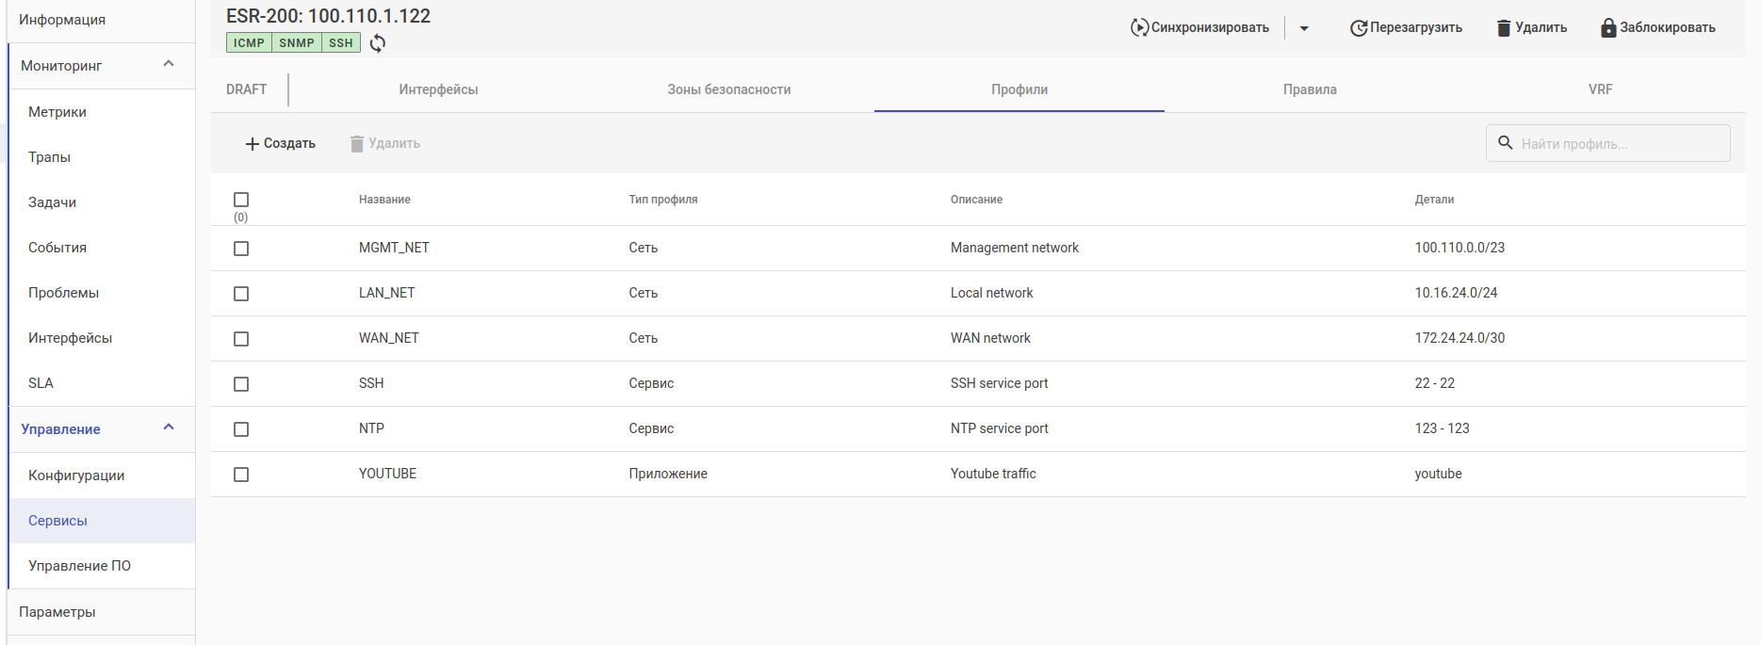Click the Reboot device icon
The width and height of the screenshot is (1761, 645).
pyautogui.click(x=1359, y=28)
